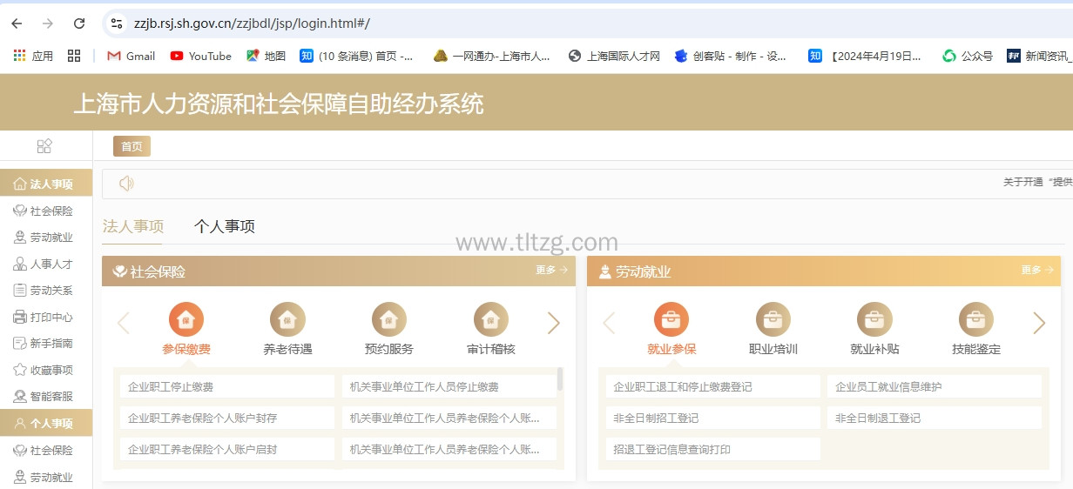Open 非全日制招工登记 link
This screenshot has height=489, width=1073.
coord(656,419)
